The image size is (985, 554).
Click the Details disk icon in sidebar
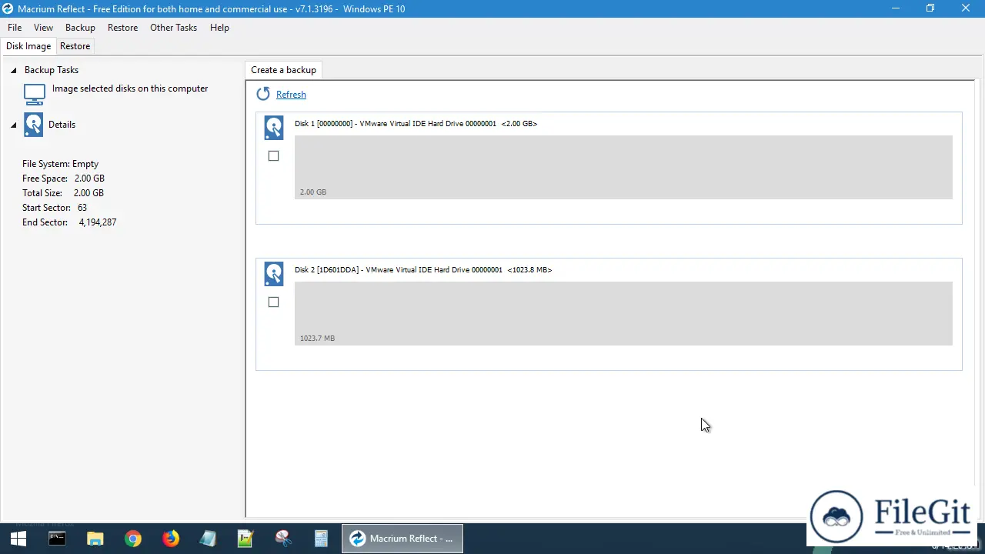pyautogui.click(x=34, y=125)
